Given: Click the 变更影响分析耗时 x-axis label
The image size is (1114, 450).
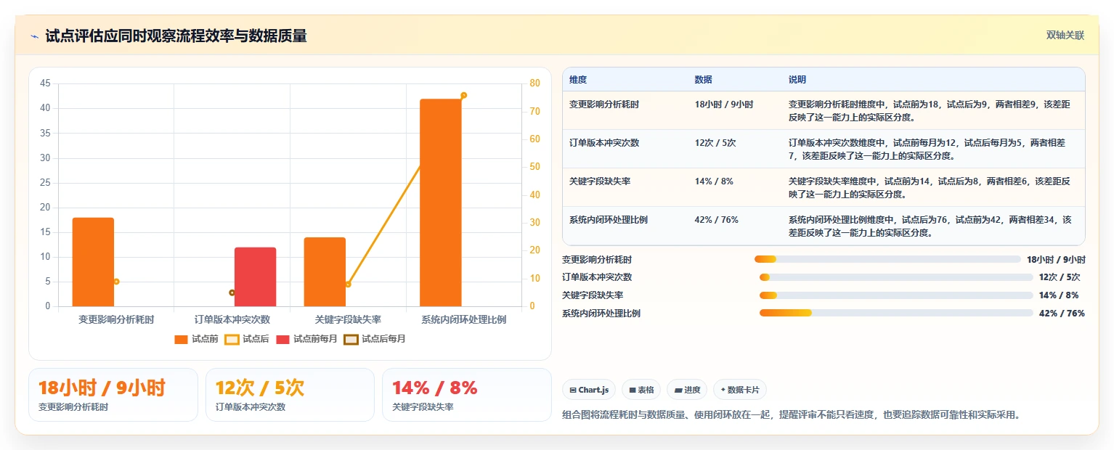Looking at the screenshot, I should 116,319.
